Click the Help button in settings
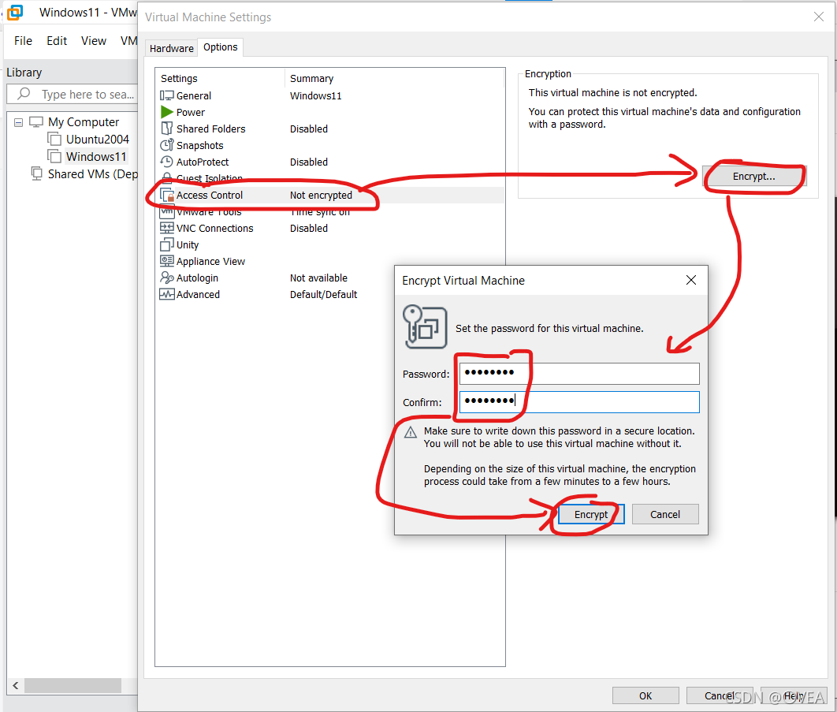The height and width of the screenshot is (712, 837). point(793,695)
